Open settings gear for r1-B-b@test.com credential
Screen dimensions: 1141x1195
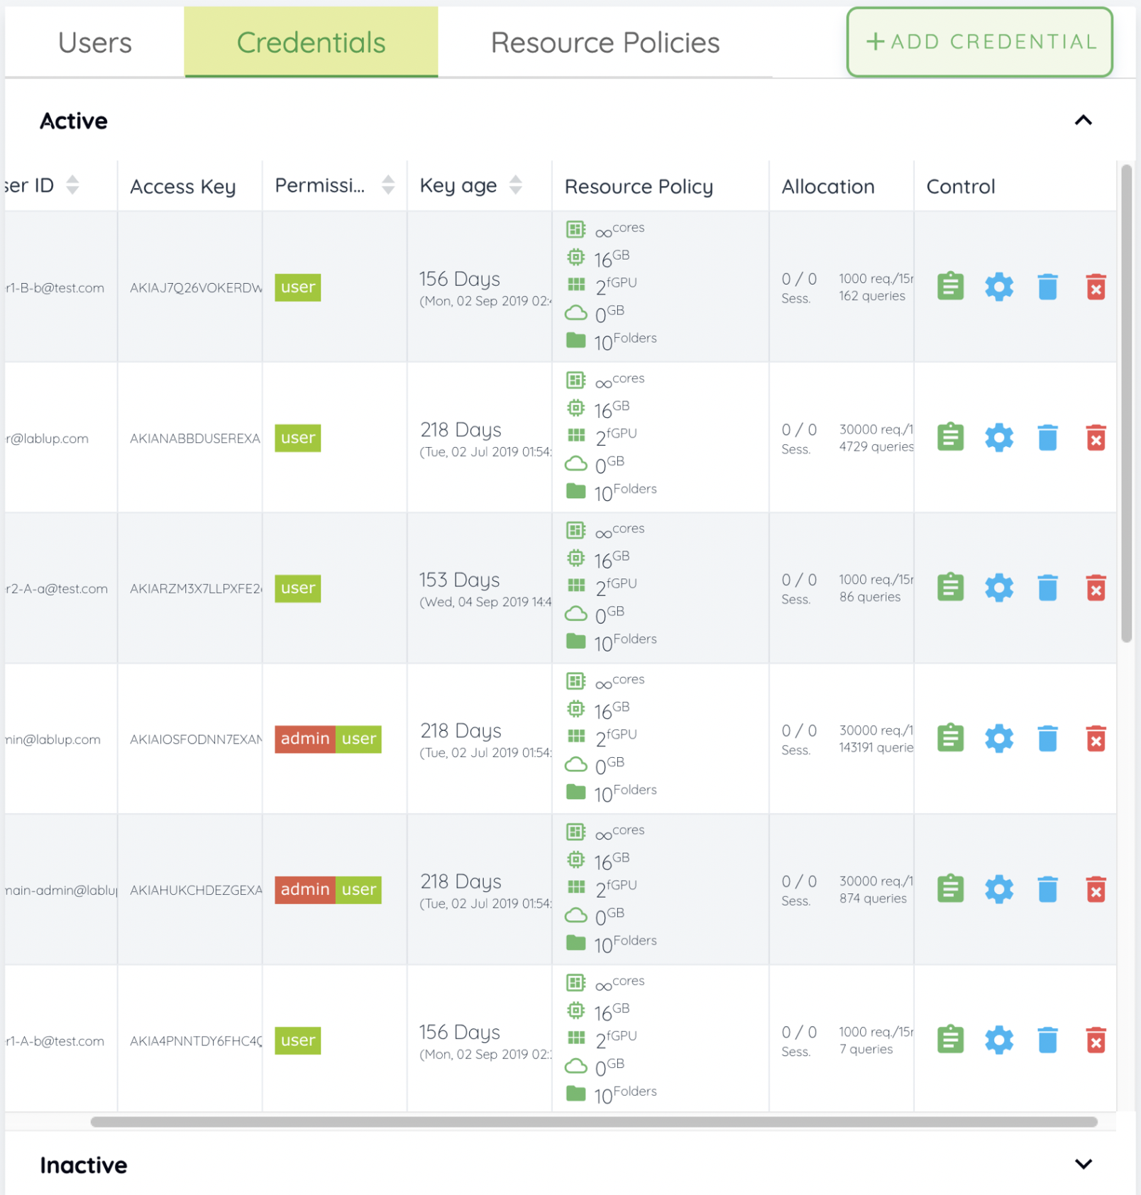tap(999, 287)
